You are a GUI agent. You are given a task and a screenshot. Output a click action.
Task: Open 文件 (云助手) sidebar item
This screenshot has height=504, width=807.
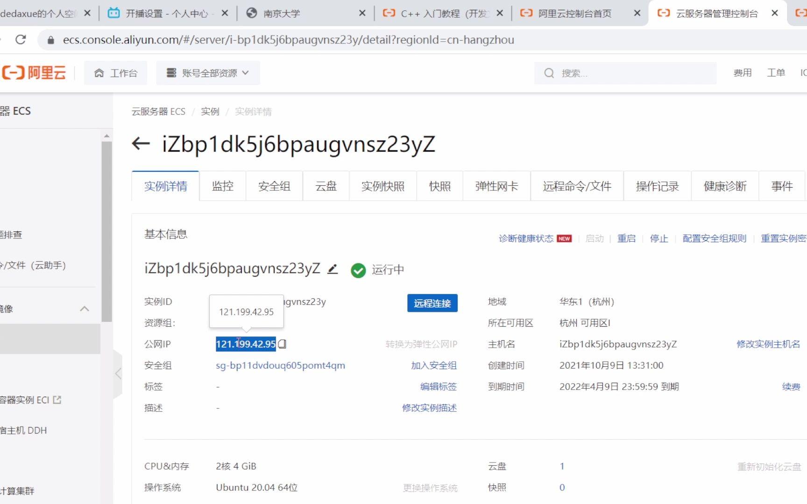(x=33, y=265)
